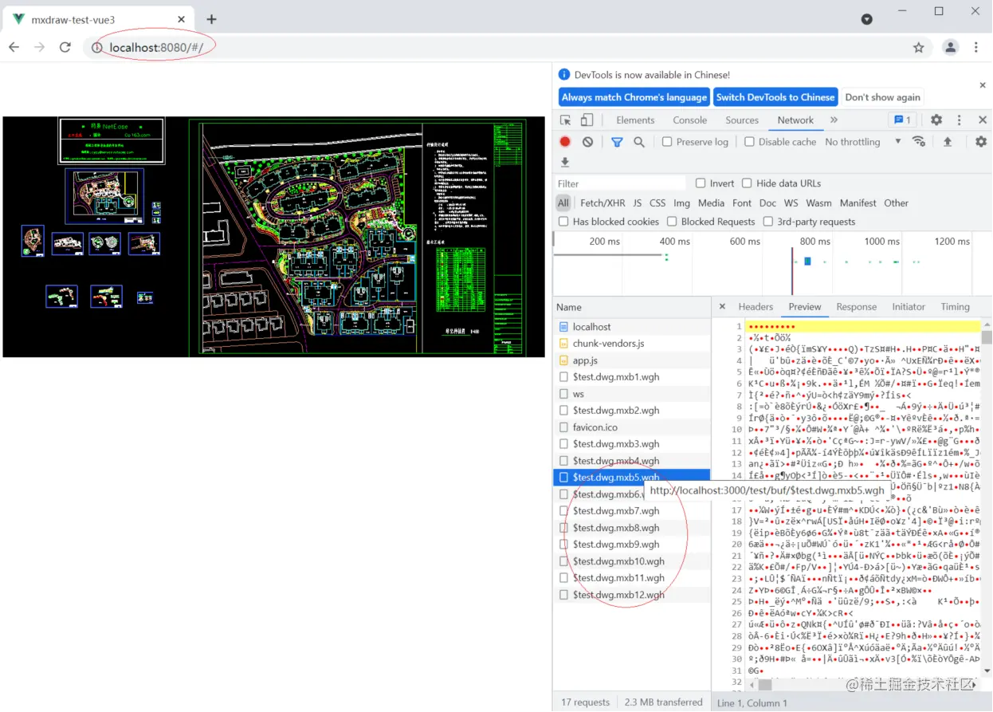Switch to the Response tab
Image resolution: width=993 pixels, height=712 pixels.
[857, 307]
